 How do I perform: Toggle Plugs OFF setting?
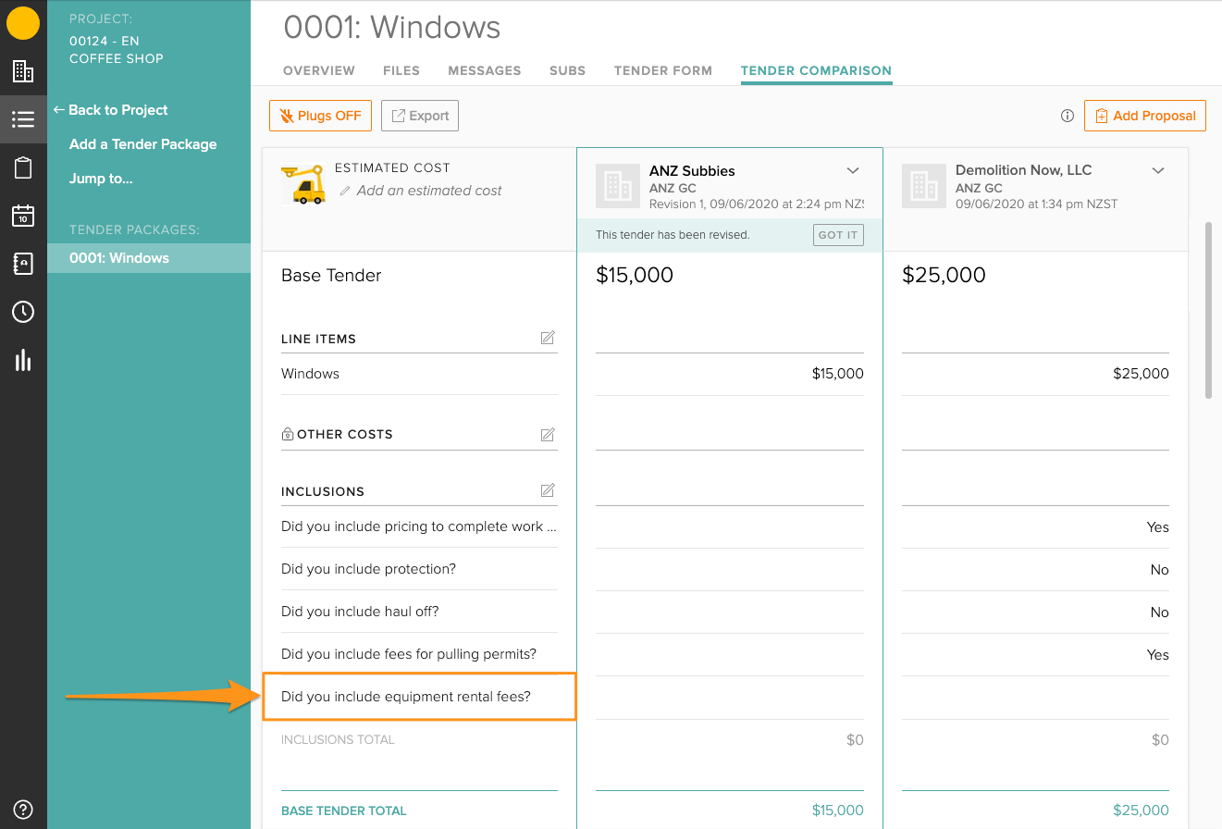pyautogui.click(x=320, y=116)
